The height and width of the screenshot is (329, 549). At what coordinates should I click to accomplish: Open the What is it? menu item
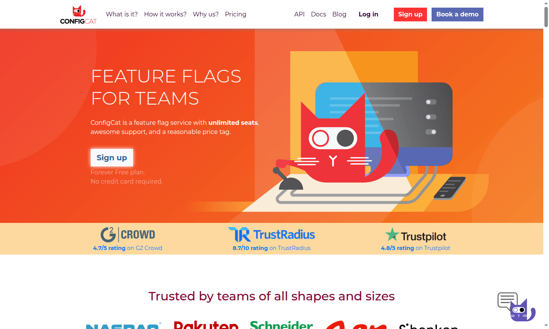[x=122, y=14]
